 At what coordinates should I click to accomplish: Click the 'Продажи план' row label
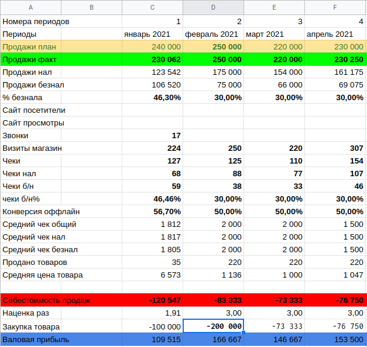pyautogui.click(x=30, y=47)
